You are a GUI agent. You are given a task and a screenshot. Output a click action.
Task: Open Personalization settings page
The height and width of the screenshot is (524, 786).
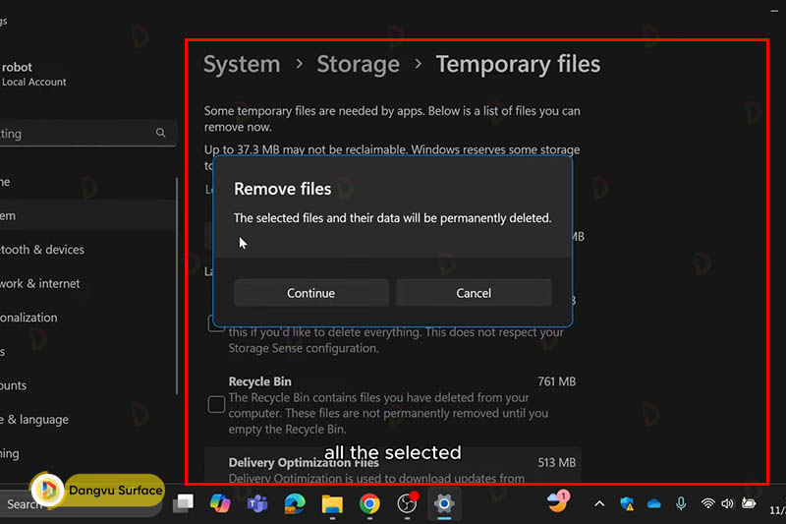[x=29, y=318]
